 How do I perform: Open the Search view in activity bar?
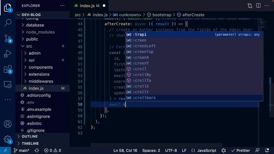click(x=8, y=23)
